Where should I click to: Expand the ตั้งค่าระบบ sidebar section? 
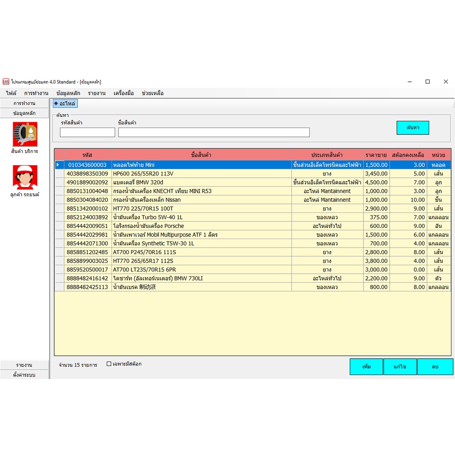point(24,375)
